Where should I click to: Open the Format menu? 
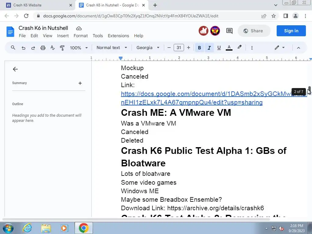(80, 36)
